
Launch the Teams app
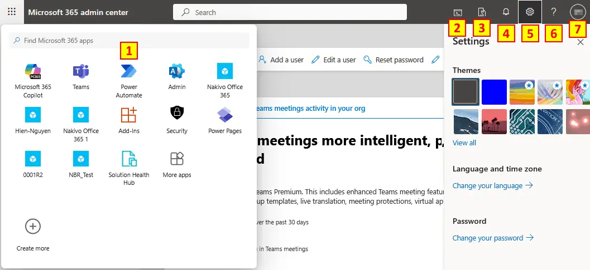[81, 77]
